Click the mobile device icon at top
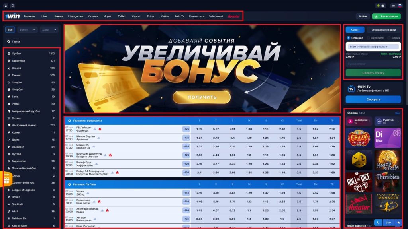This screenshot has width=408, height=229. click(12, 6)
